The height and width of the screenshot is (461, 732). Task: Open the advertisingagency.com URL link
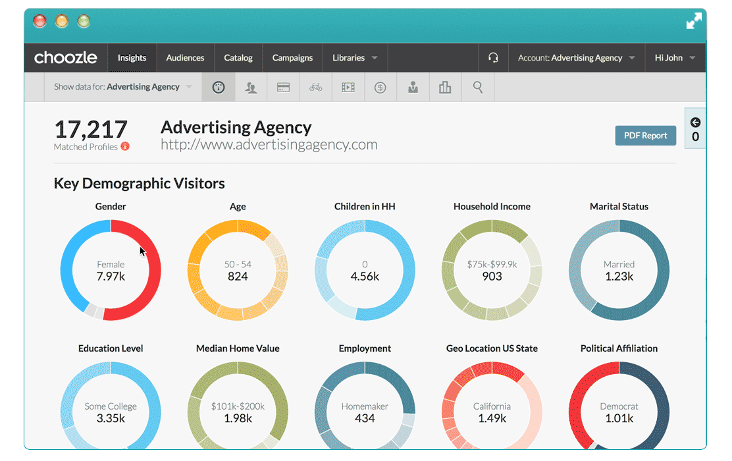tap(269, 145)
